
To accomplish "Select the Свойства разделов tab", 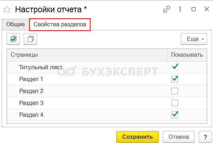I will [x=60, y=24].
